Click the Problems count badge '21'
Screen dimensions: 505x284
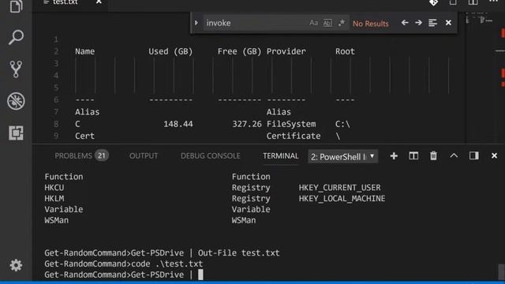click(102, 156)
